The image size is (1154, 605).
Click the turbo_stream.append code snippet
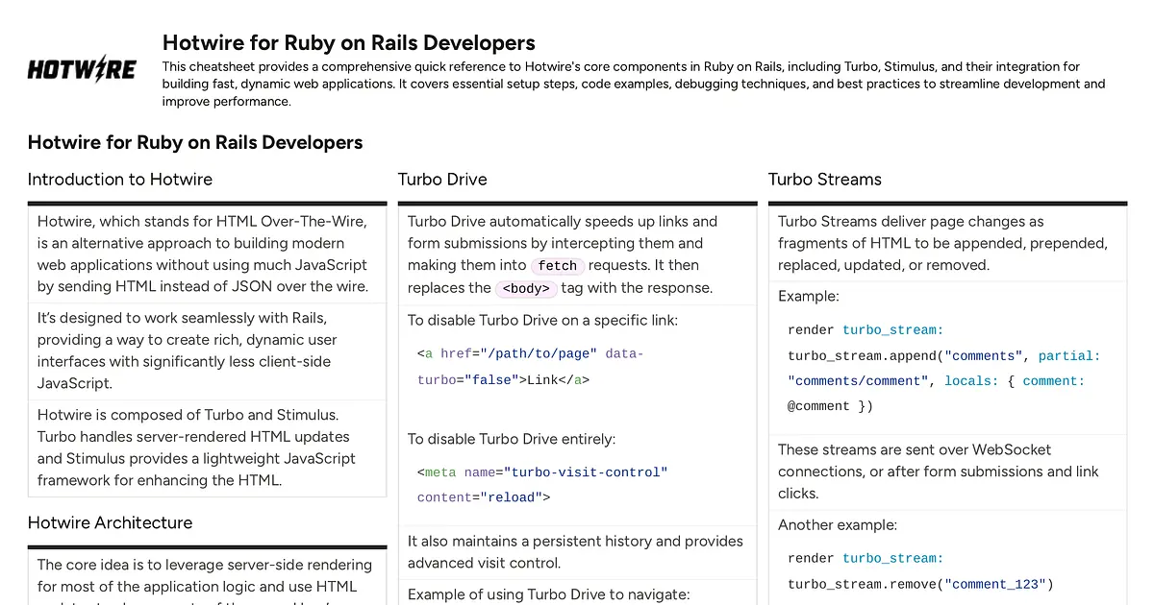(944, 368)
